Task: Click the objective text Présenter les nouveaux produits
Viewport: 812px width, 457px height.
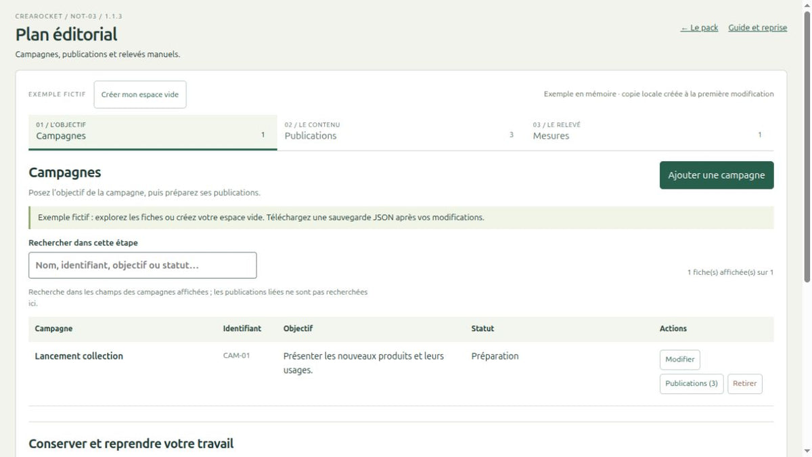Action: coord(364,363)
